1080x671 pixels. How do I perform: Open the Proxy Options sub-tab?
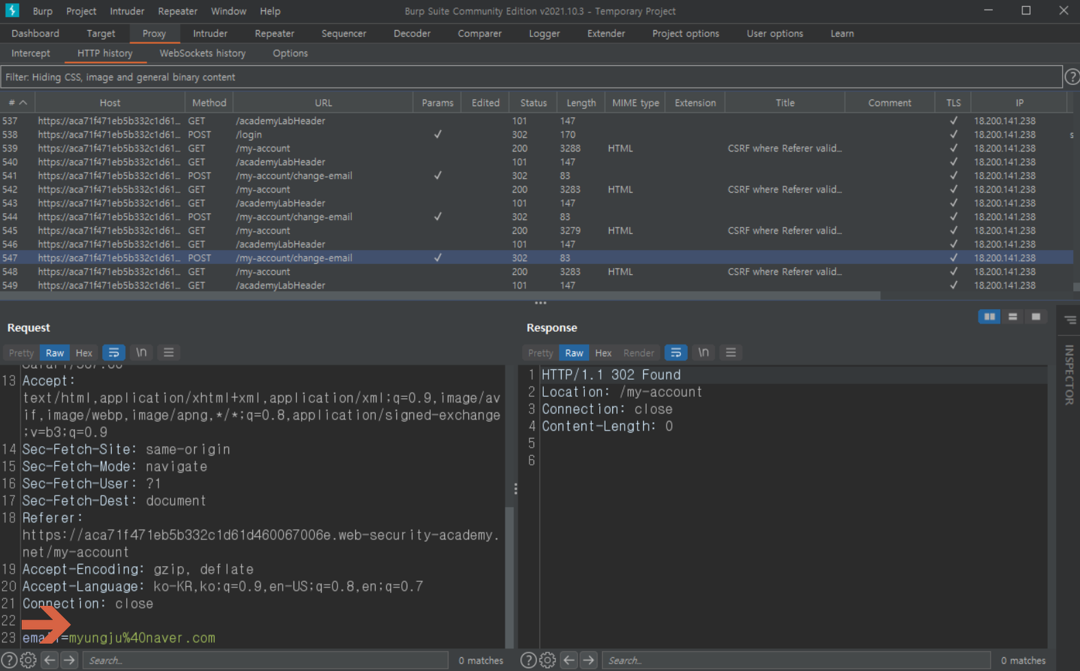pyautogui.click(x=290, y=53)
